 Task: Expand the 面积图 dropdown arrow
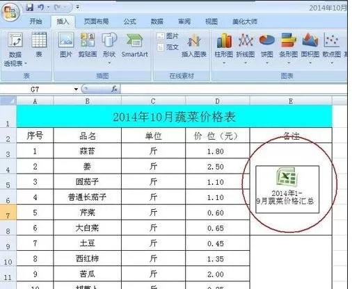point(310,63)
